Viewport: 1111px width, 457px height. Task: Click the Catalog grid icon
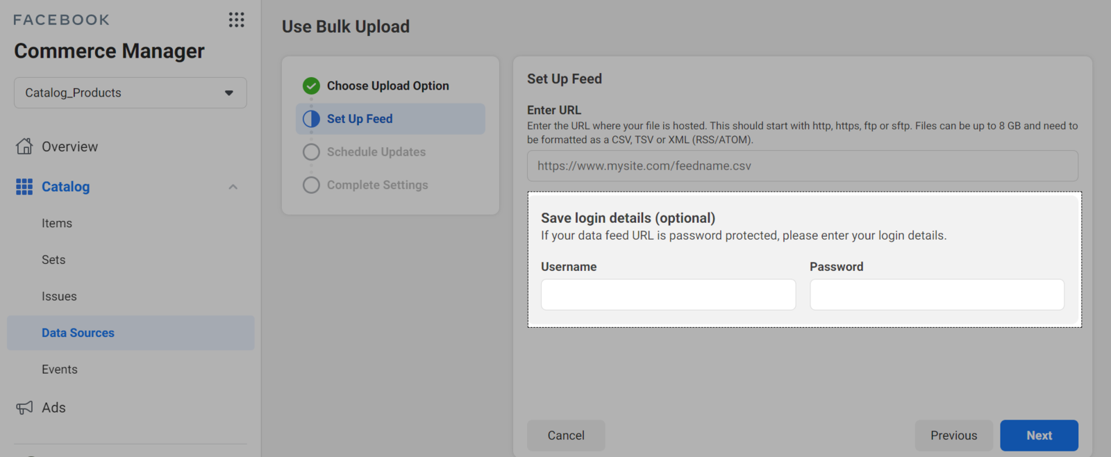[24, 187]
